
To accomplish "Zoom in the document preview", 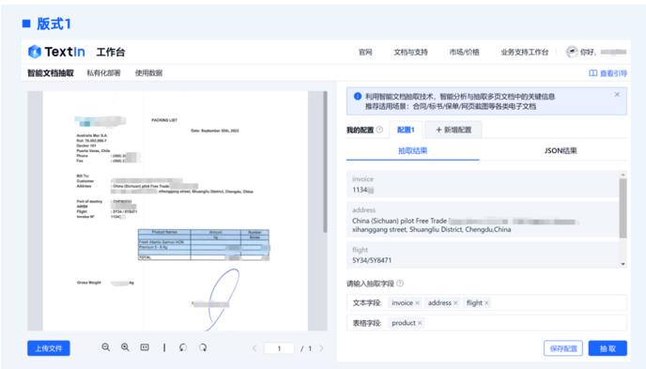I will (125, 347).
